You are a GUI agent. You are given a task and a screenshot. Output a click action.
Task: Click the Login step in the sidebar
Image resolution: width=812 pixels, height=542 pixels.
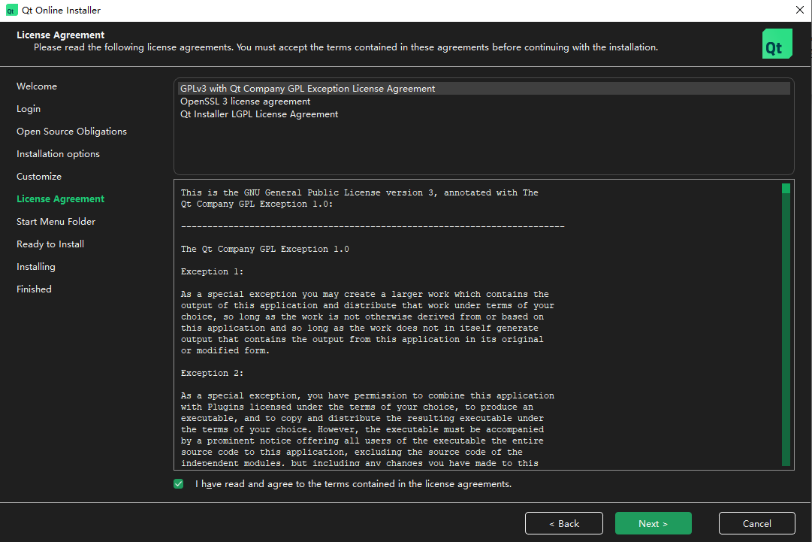29,109
